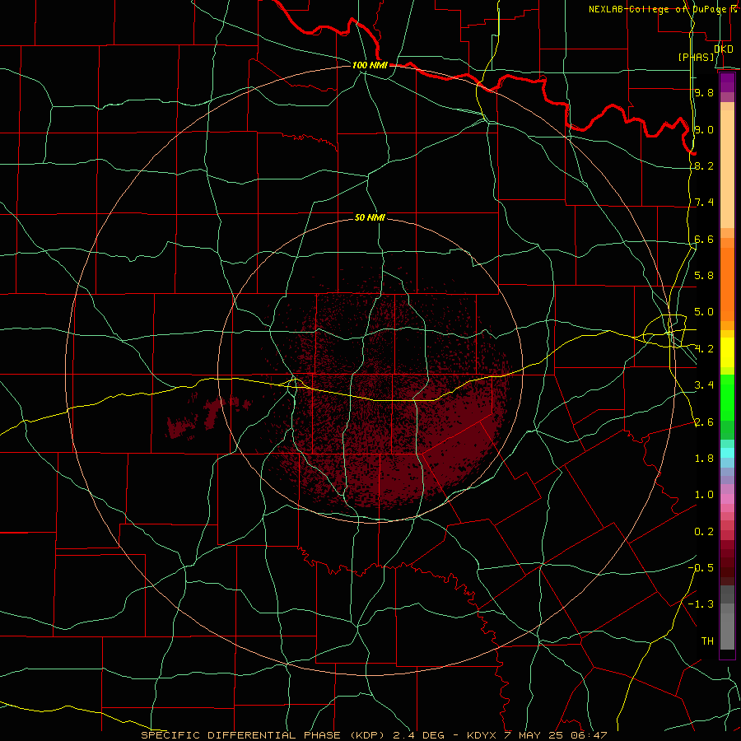Click the TH label on the legend
The height and width of the screenshot is (741, 741).
click(707, 641)
